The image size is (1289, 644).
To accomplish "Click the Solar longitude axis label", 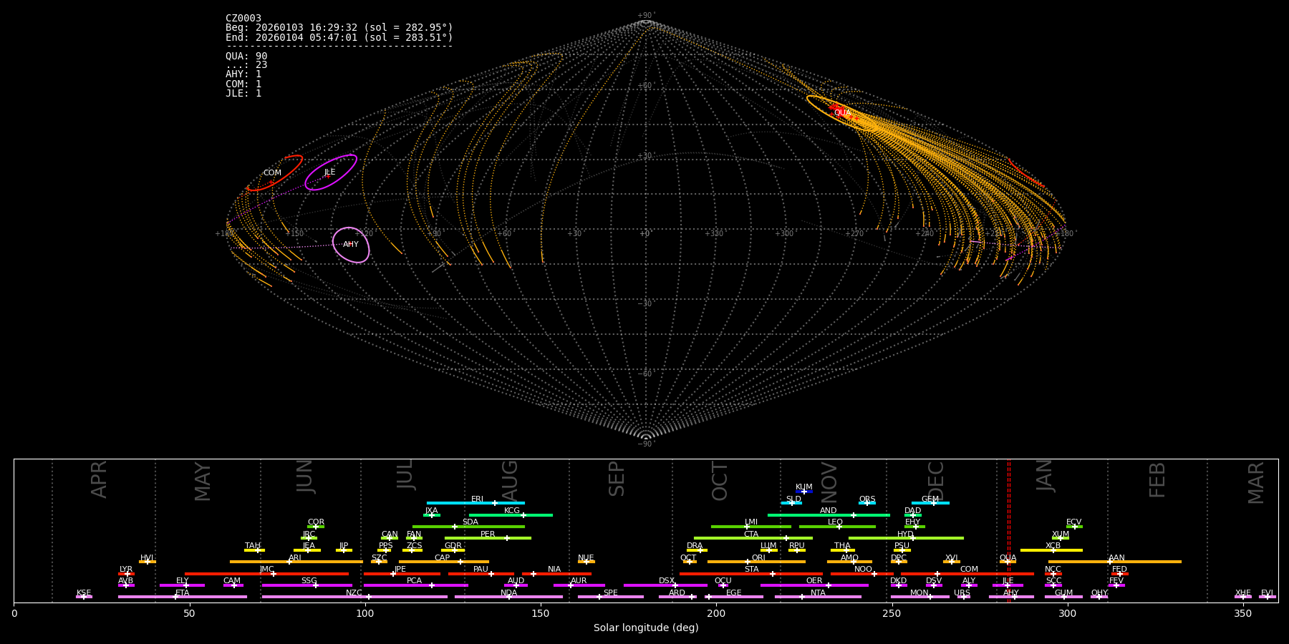I will [x=645, y=628].
